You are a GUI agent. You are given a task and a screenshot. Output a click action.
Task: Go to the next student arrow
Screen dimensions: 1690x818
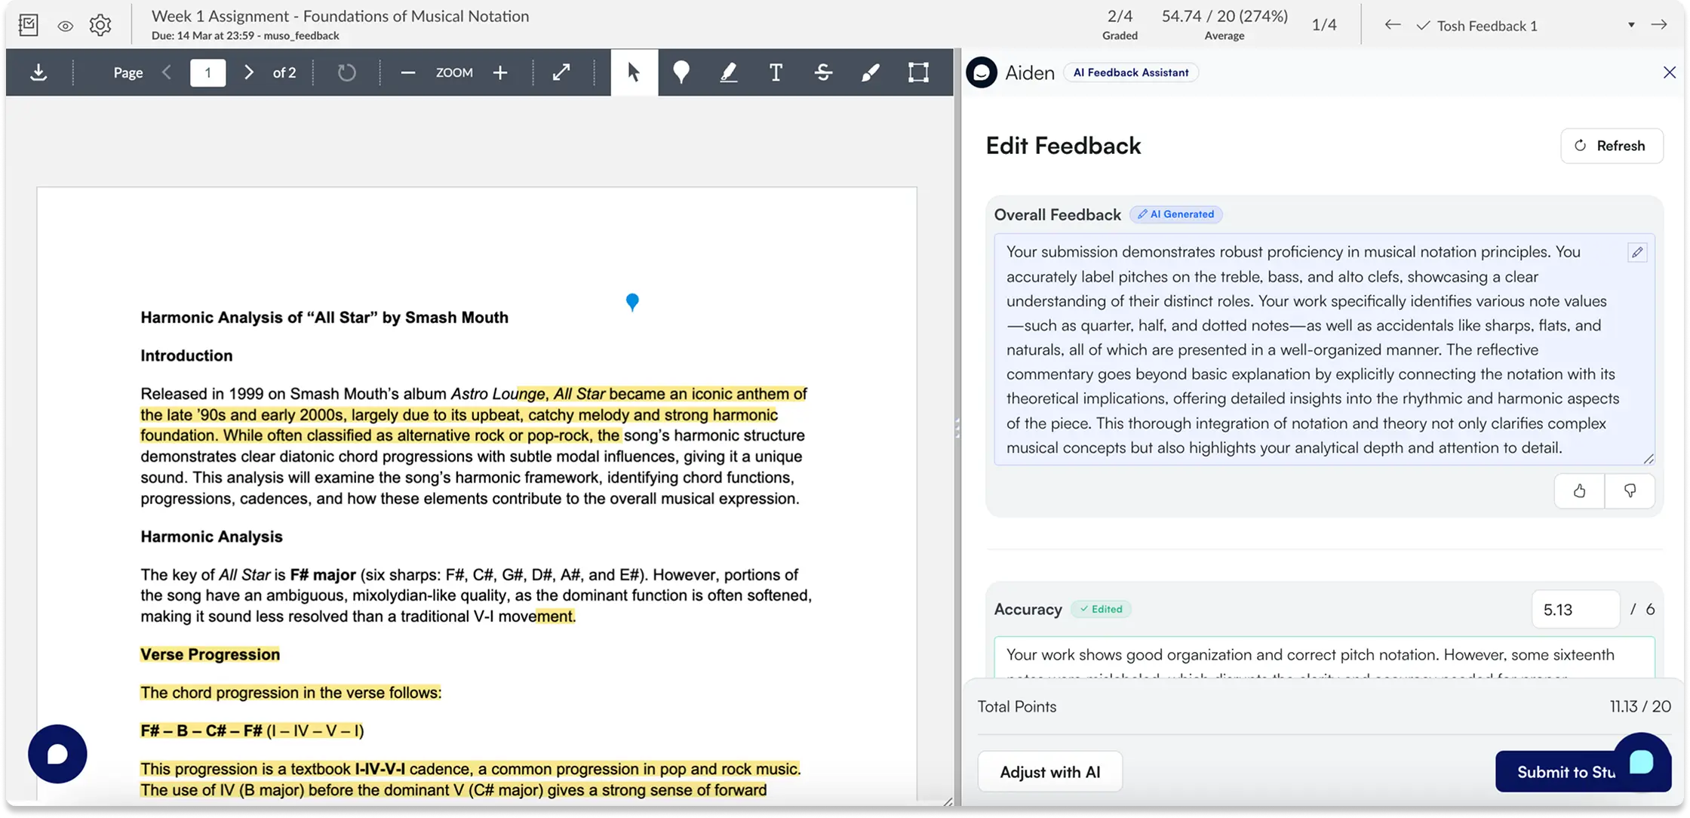1658,25
